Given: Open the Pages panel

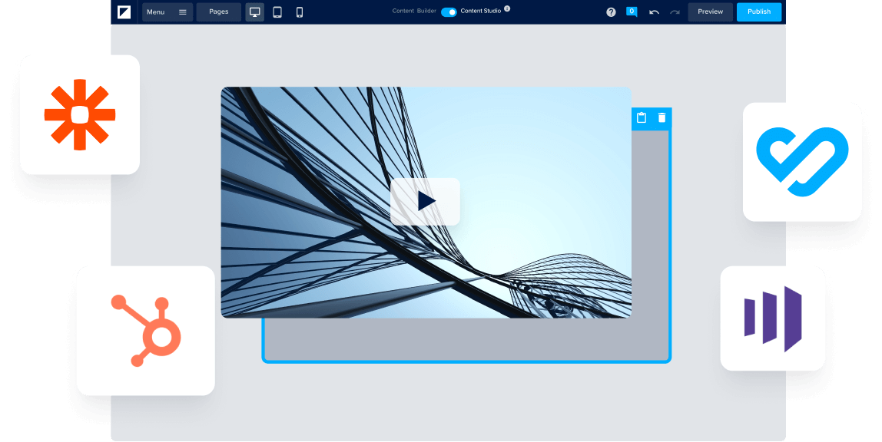Looking at the screenshot, I should [219, 12].
